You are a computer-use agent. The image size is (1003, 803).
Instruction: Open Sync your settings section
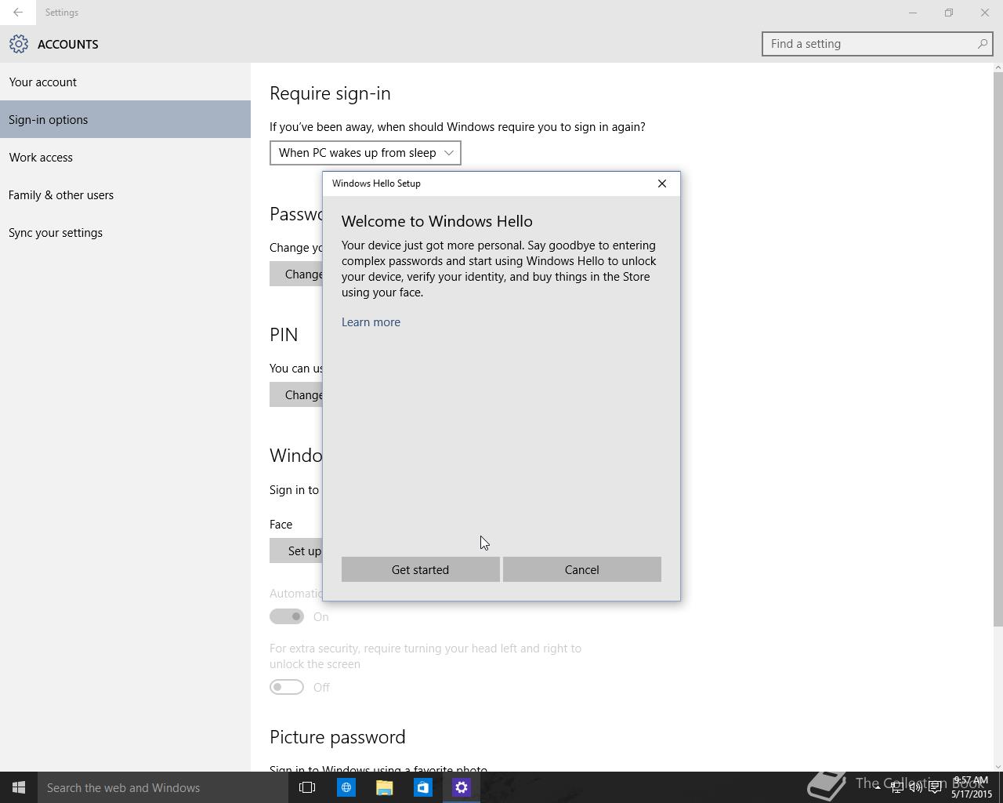125,232
